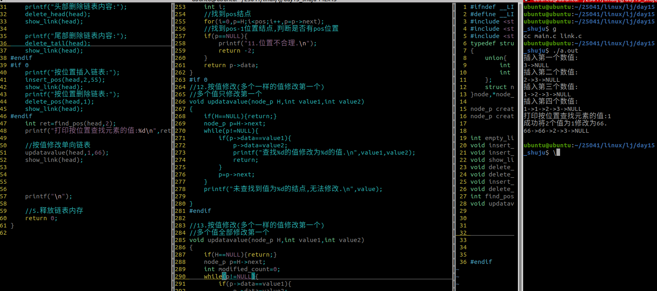Click int ret=find_pos(head,2); on line 47
The width and height of the screenshot is (657, 291).
[71, 123]
